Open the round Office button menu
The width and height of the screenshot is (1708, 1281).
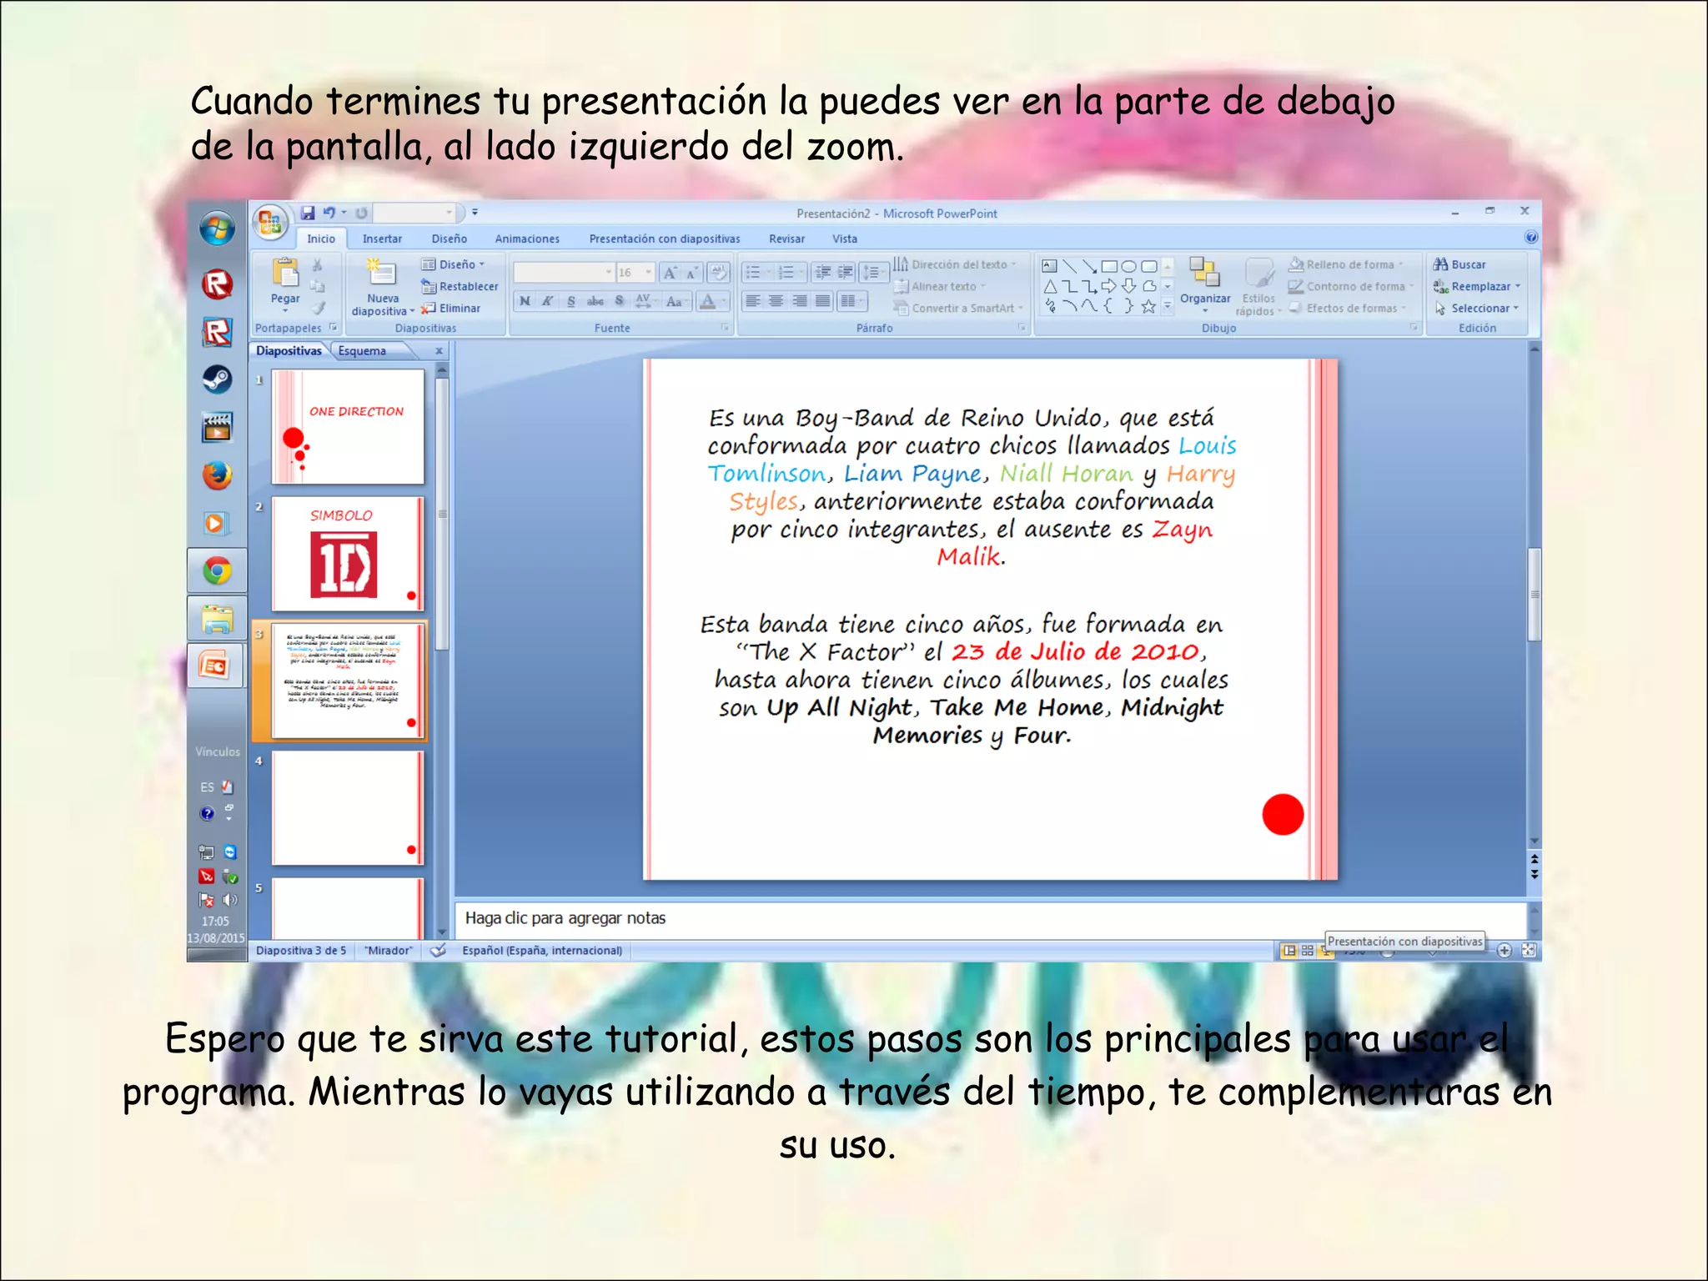[x=270, y=224]
